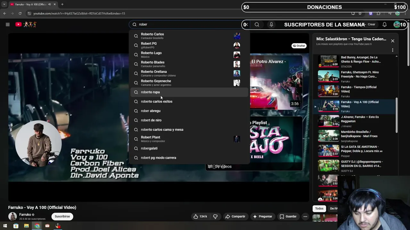The width and height of the screenshot is (410, 230).
Task: Dislike the video
Action: (x=215, y=216)
